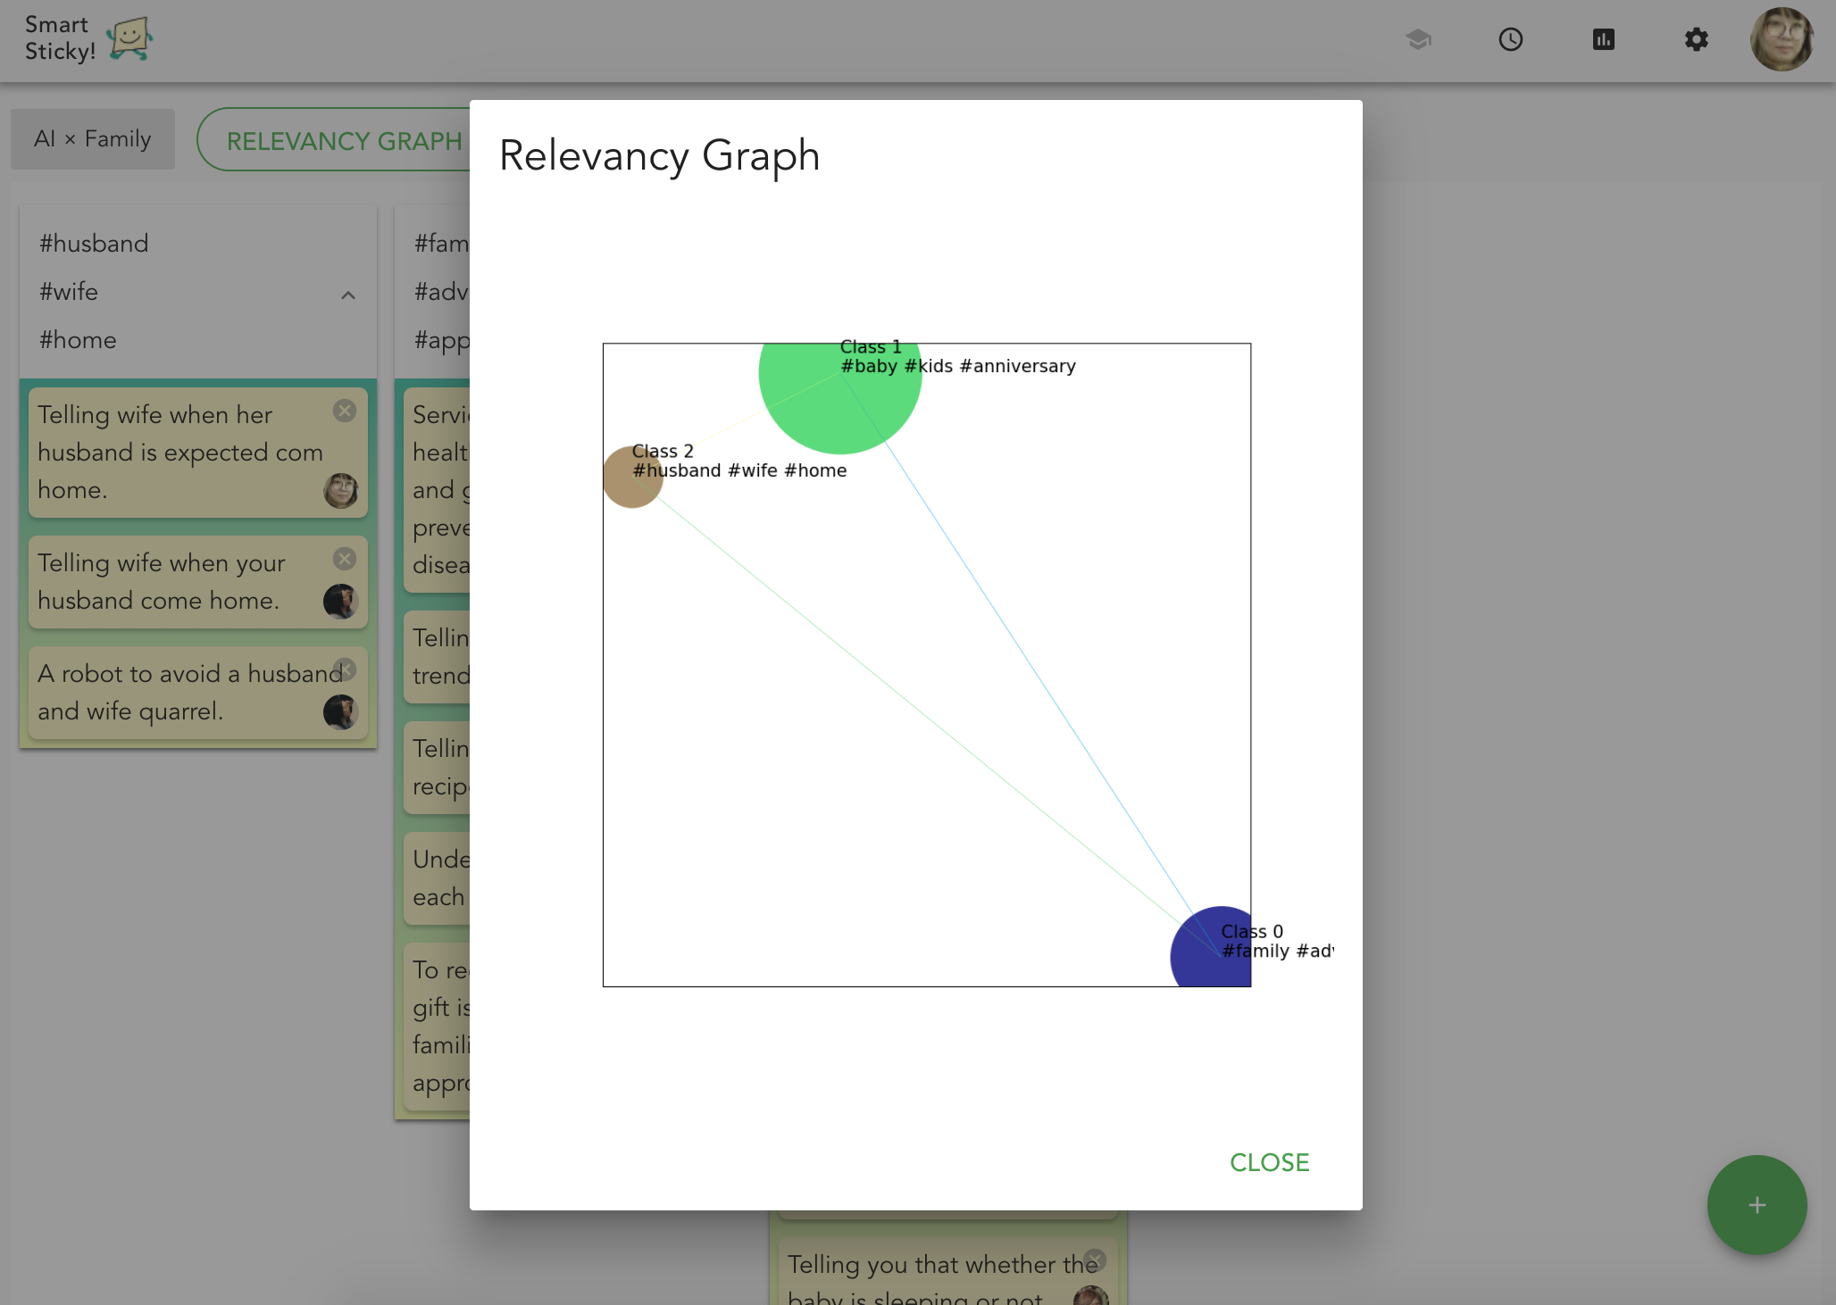
Task: Select the AI × Family board tab
Action: click(x=93, y=139)
